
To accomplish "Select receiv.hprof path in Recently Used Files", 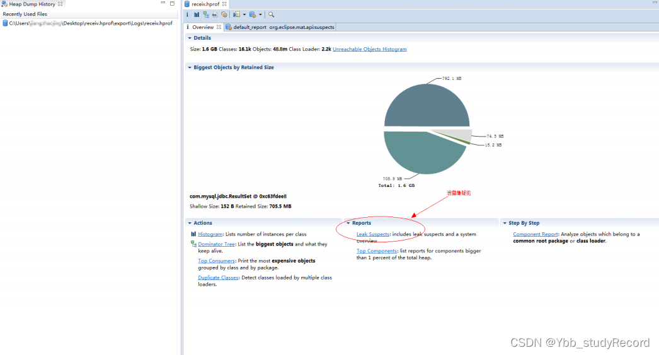I will [91, 23].
